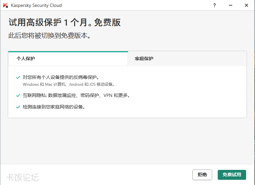Click checkmark next to 检测连接到您家庭网络的设备
The height and width of the screenshot is (185, 255).
18,107
